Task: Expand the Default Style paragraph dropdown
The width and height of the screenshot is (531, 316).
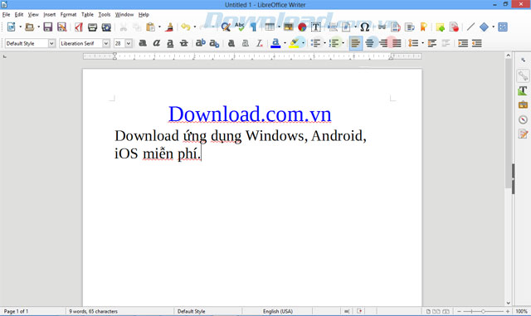Action: (x=51, y=43)
